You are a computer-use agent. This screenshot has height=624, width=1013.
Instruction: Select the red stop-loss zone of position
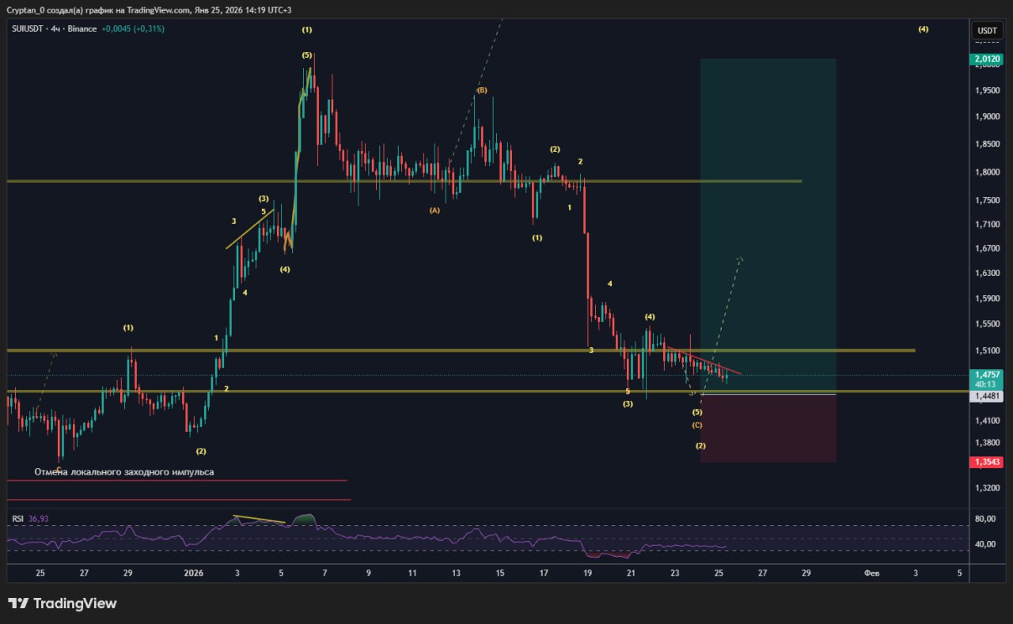click(x=768, y=428)
